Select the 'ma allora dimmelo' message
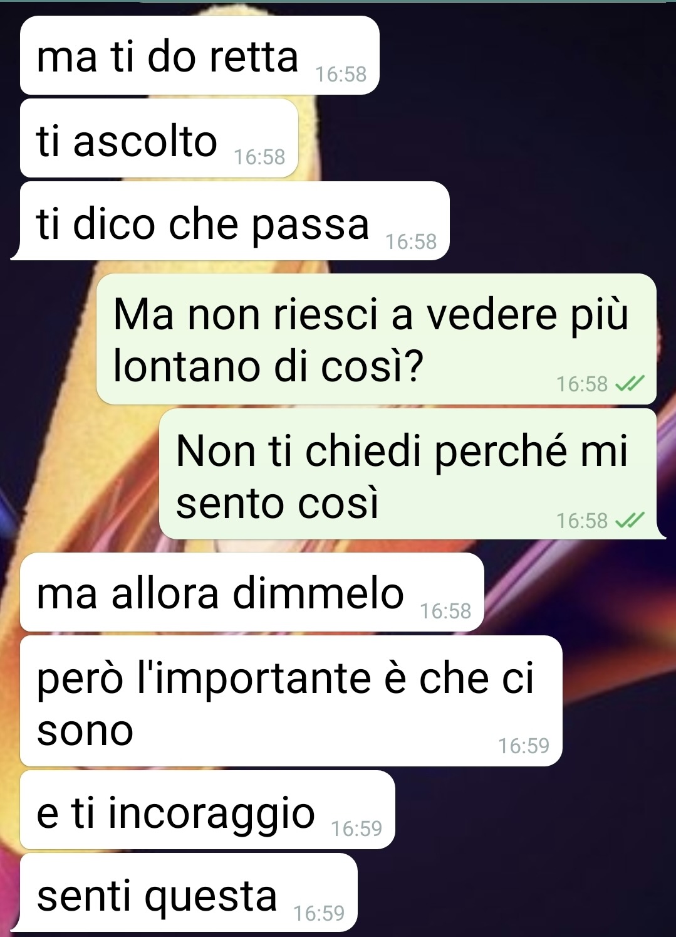 (252, 592)
